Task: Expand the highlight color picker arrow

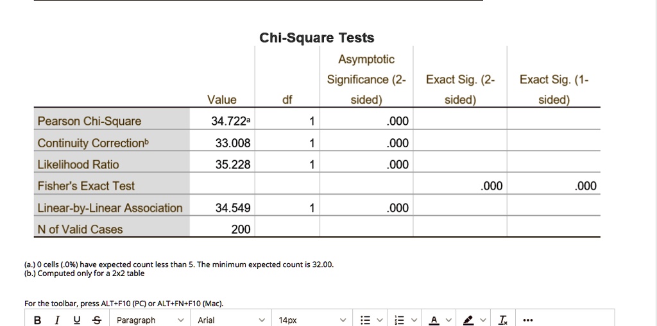Action: coord(482,320)
